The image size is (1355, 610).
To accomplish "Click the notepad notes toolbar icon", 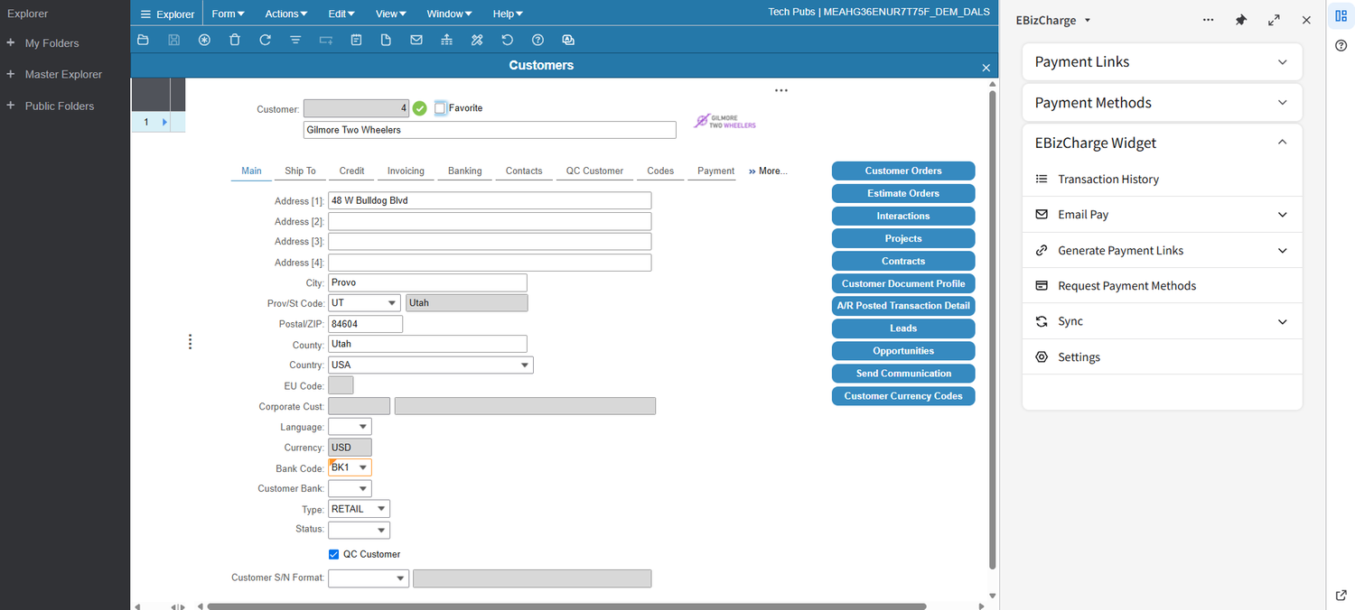I will [x=356, y=40].
